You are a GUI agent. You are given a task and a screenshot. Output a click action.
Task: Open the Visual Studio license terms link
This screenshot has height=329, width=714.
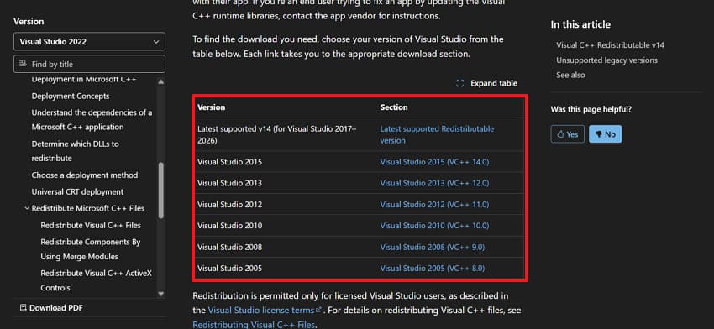tap(265, 311)
